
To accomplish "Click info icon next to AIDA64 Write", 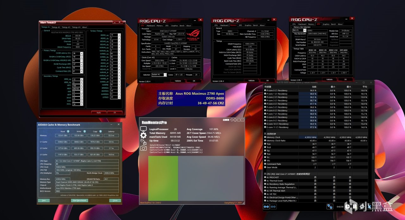I will [84, 131].
